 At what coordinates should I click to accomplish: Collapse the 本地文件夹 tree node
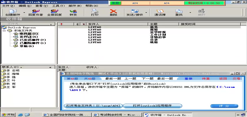point(4,30)
